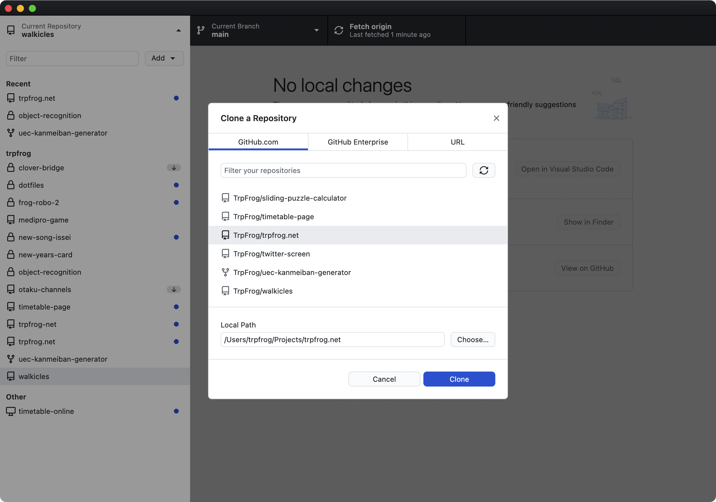Image resolution: width=716 pixels, height=502 pixels.
Task: Close the Clone a Repository dialog
Action: click(496, 118)
